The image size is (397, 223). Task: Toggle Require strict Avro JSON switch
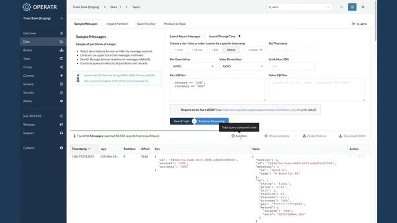(x=176, y=110)
